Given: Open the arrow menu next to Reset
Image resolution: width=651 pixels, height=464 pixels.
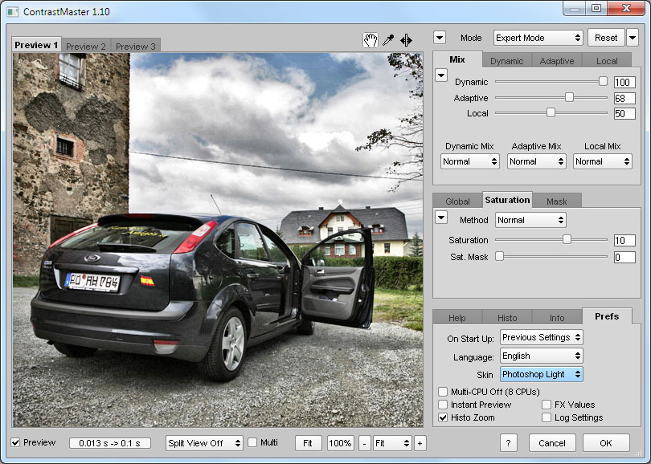Looking at the screenshot, I should point(632,38).
